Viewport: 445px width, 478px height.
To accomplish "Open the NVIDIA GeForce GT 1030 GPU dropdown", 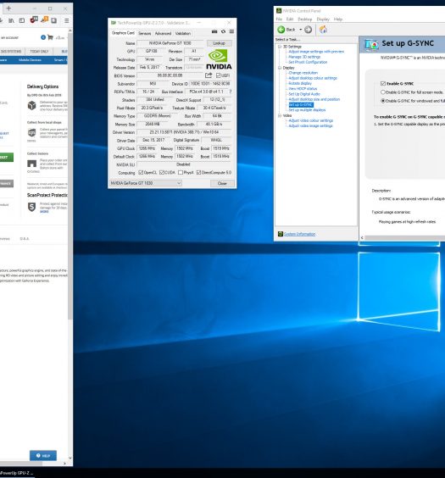I will click(x=146, y=183).
